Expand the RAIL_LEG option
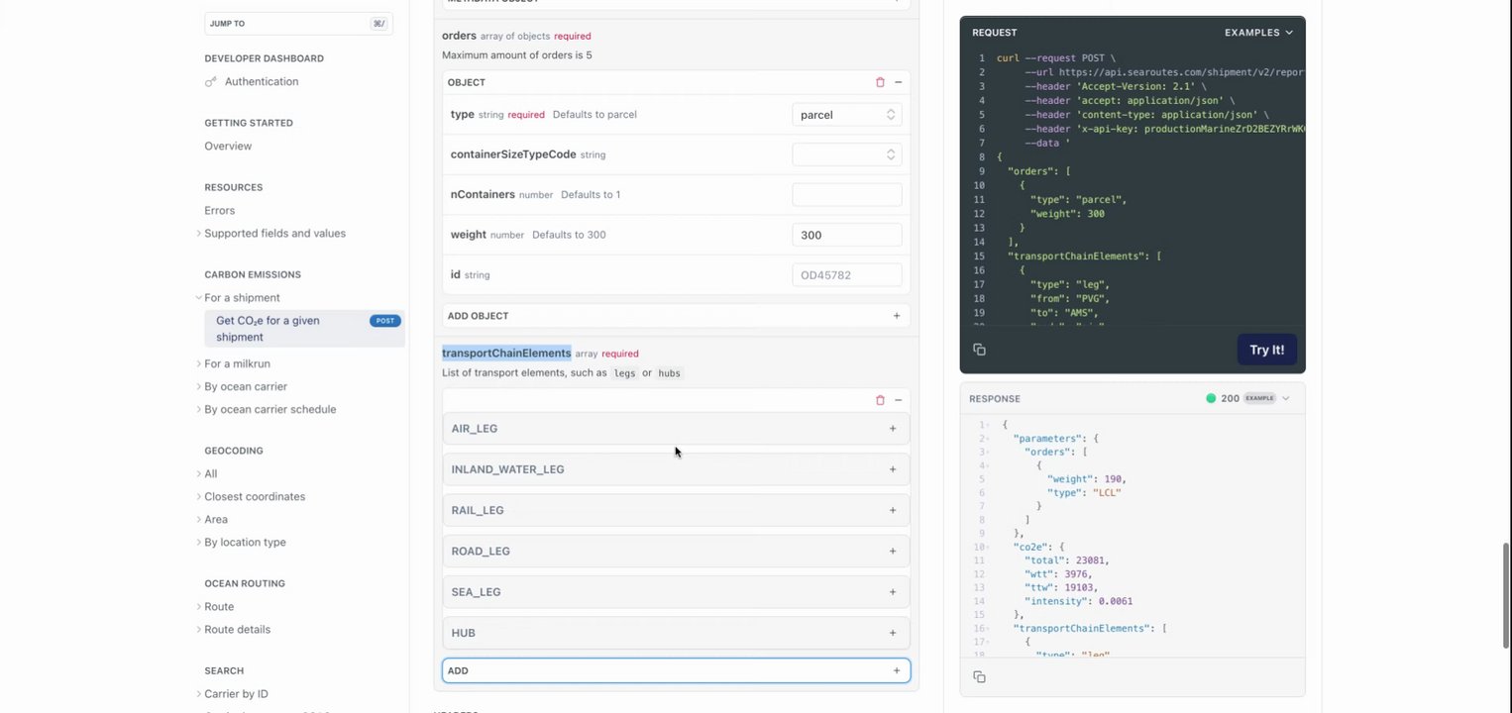The width and height of the screenshot is (1512, 713). click(x=676, y=510)
